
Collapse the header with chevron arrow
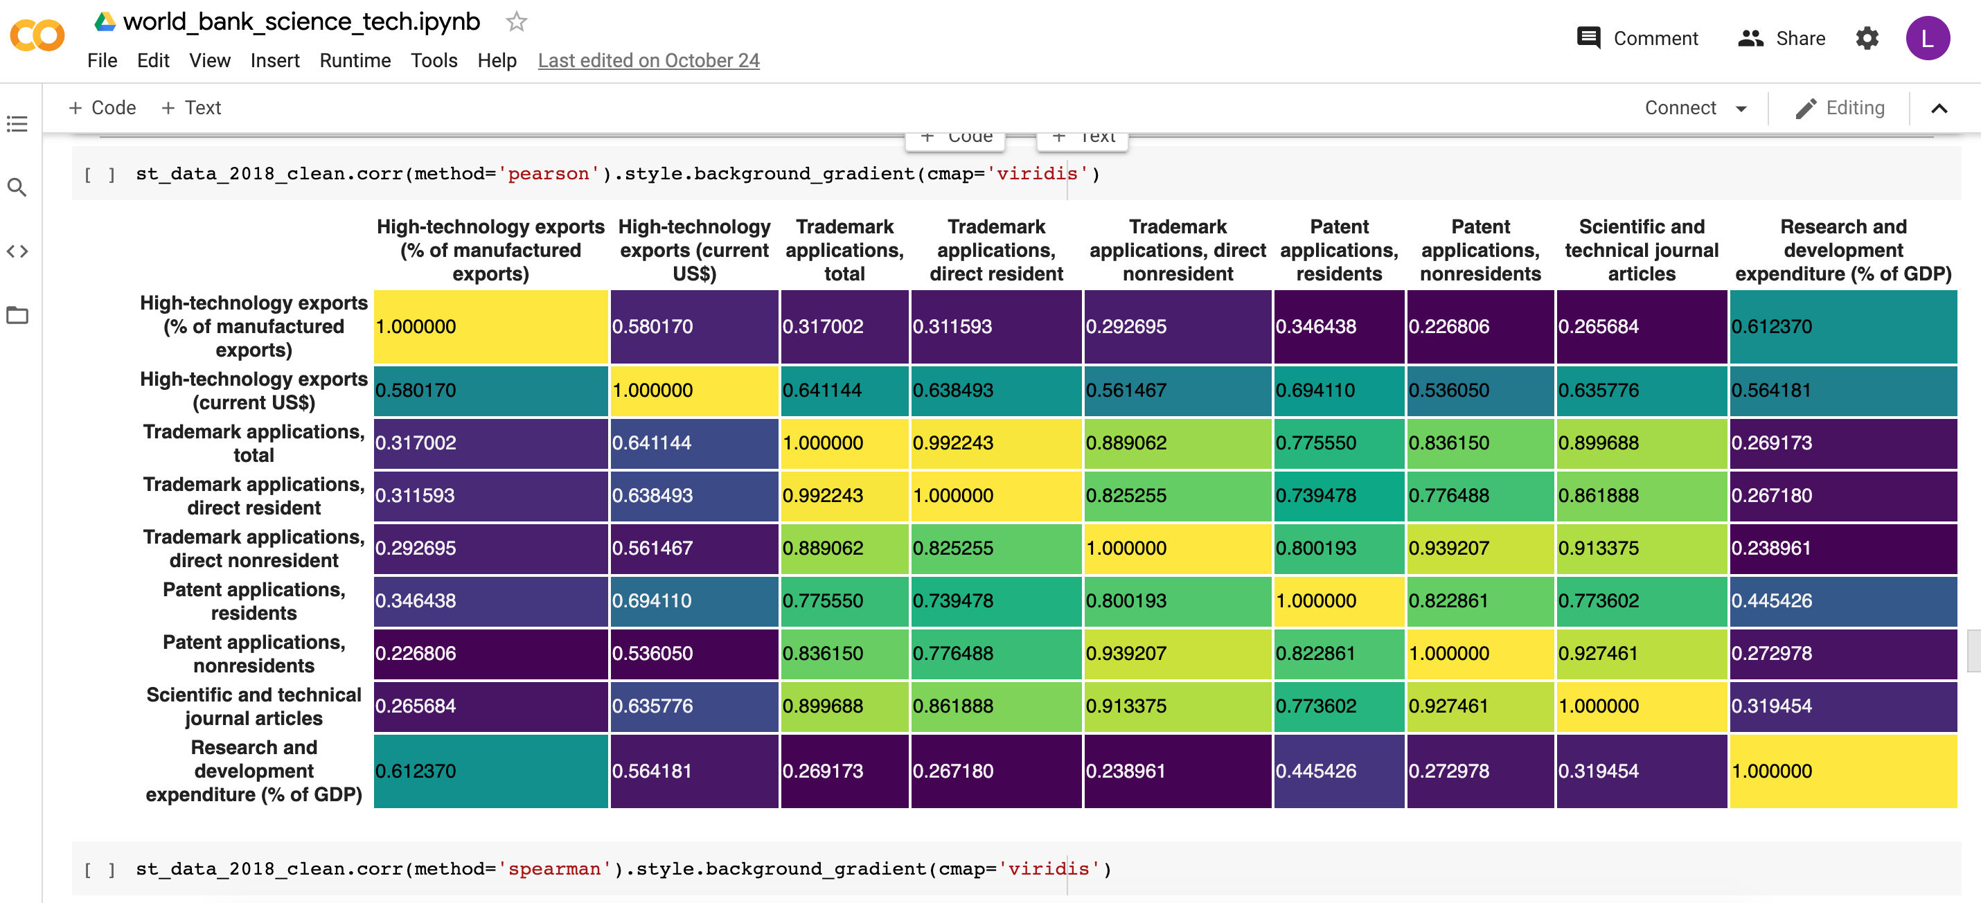pyautogui.click(x=1939, y=108)
